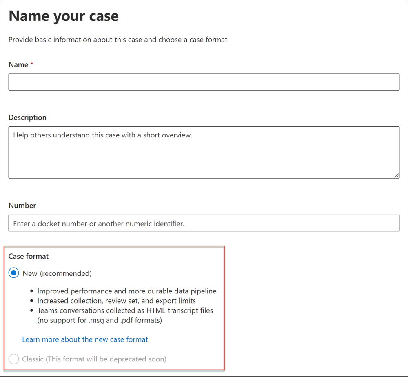Click the basic information subtitle text

118,40
